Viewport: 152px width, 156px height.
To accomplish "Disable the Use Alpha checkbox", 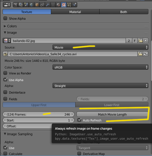I will point(5,80).
